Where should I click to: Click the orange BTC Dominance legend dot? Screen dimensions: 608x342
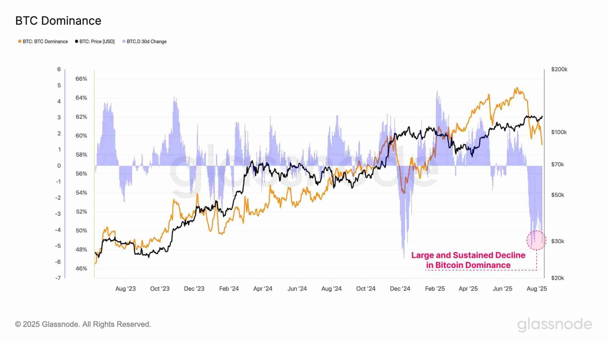coord(20,41)
